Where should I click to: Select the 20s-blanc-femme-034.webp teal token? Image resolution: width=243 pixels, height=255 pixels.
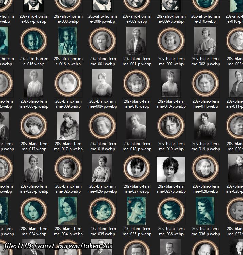click(x=34, y=210)
